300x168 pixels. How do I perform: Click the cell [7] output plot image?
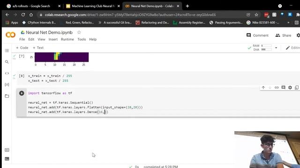click(x=61, y=57)
